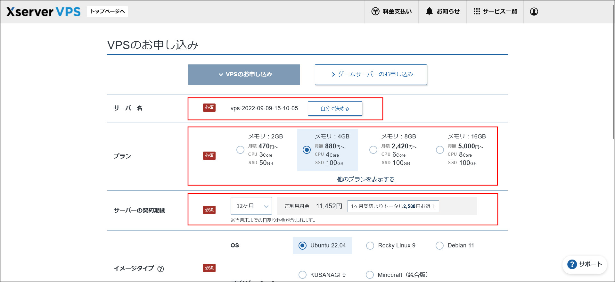Viewport: 615px width, 282px height.
Task: Click the 必須 badge in イメージタイプ row
Action: coord(209,268)
